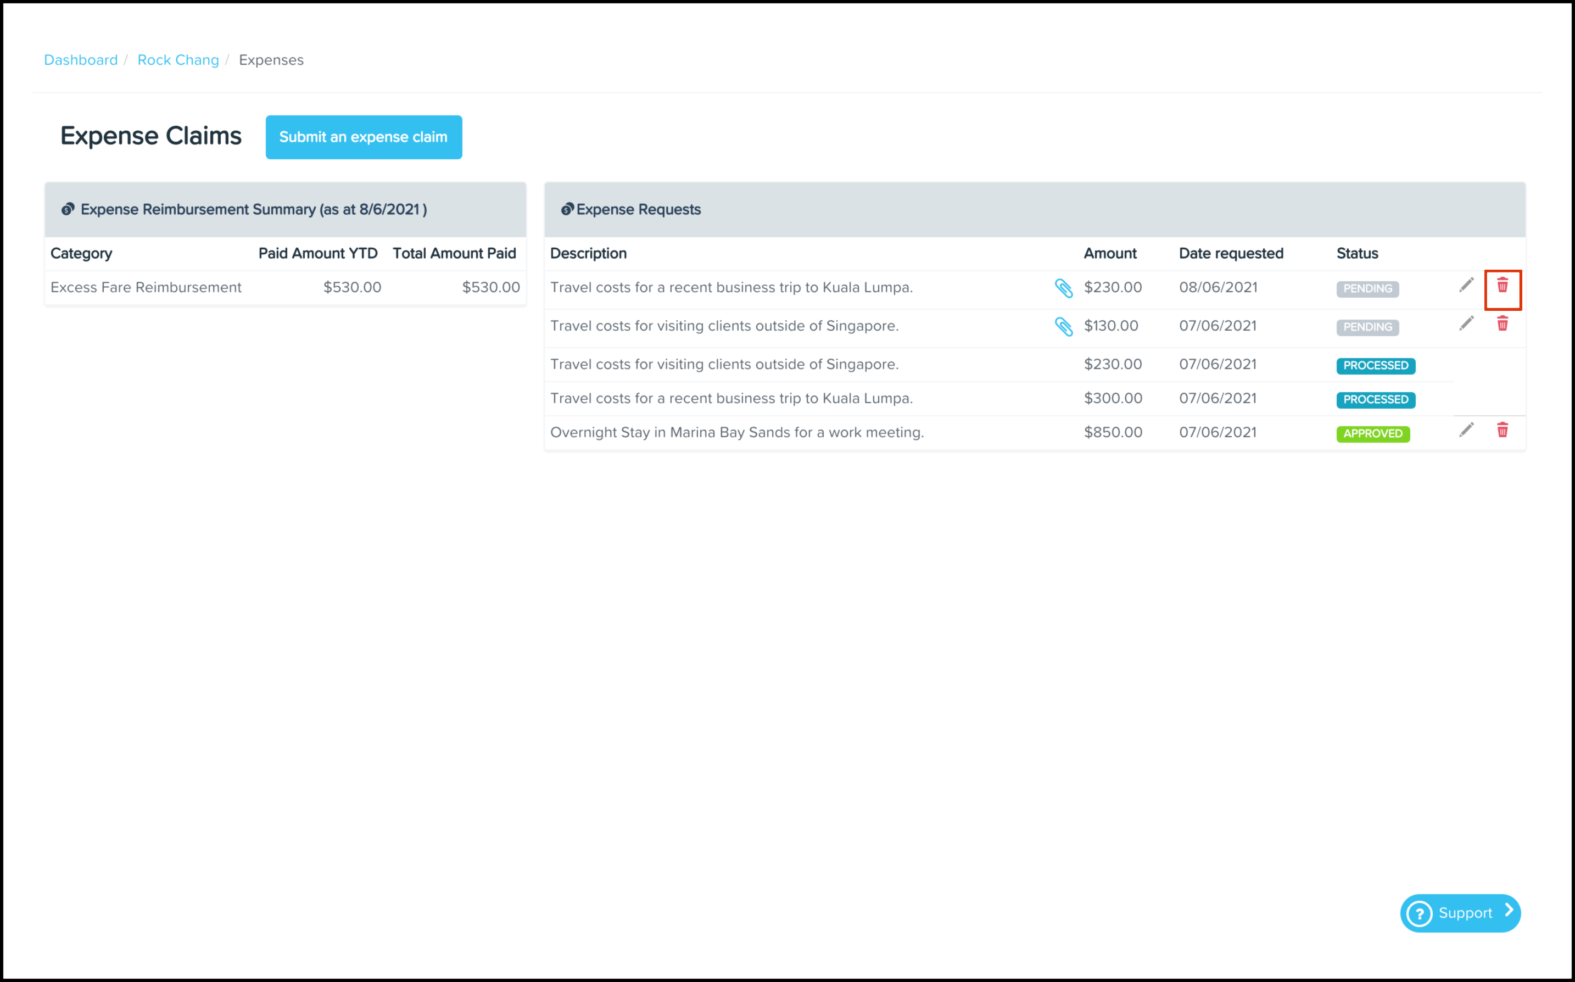1575x982 pixels.
Task: Click 'Overnight Stay in Marina Bay Sands' description
Action: click(x=737, y=433)
